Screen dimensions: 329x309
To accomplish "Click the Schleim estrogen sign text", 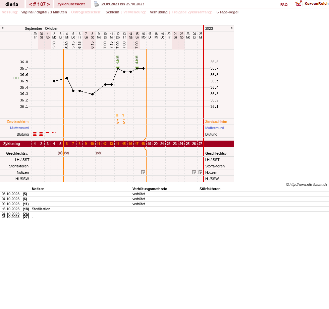I will pos(112,12).
